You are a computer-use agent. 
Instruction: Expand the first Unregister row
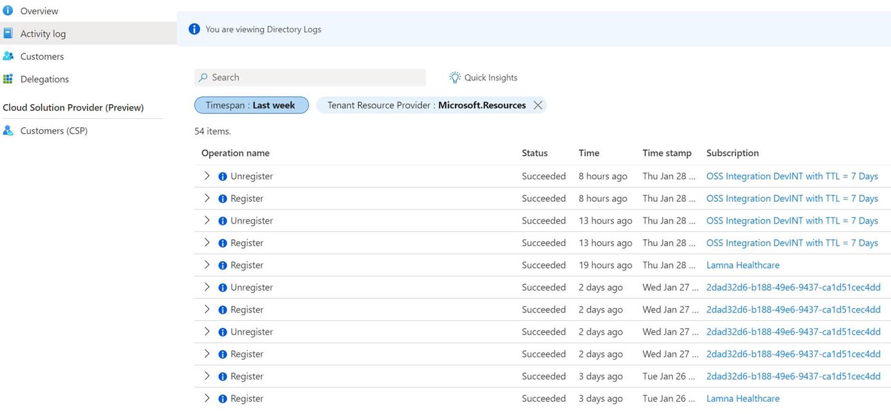coord(207,175)
